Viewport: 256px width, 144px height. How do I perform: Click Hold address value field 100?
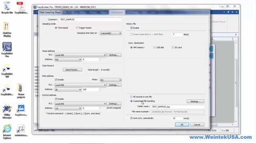pos(91,90)
